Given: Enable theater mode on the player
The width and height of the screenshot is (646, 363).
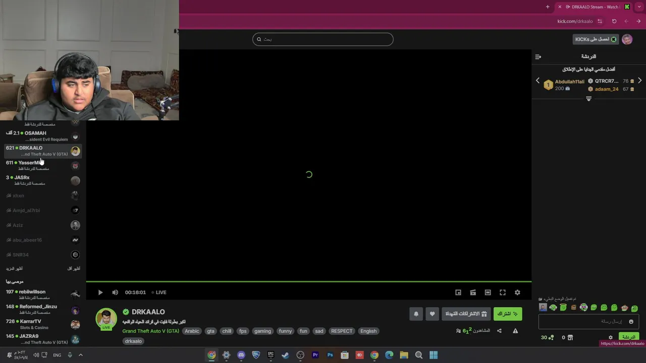Looking at the screenshot, I should [488, 292].
